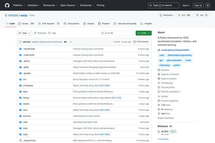Image resolution: width=215 pixels, height=143 pixels.
Task: Switch to the Issues tab
Action: (x=26, y=24)
